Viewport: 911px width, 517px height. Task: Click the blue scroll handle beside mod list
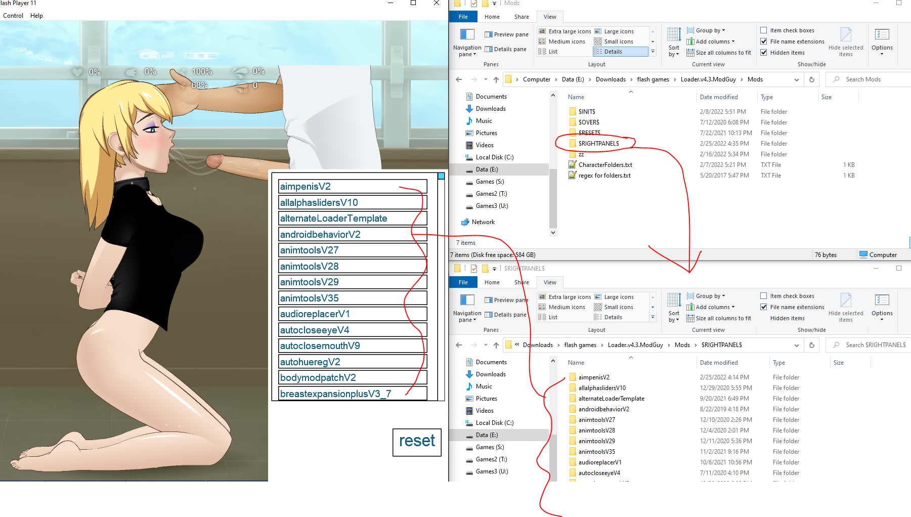tap(441, 176)
